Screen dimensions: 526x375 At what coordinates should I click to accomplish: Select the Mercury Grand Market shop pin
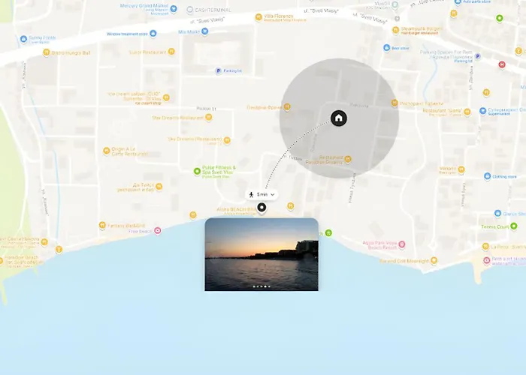[174, 10]
